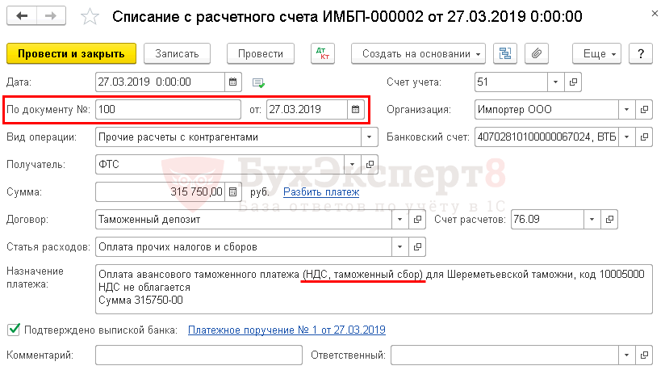Click the forward navigation arrow
This screenshot has width=665, height=370.
pyautogui.click(x=50, y=17)
